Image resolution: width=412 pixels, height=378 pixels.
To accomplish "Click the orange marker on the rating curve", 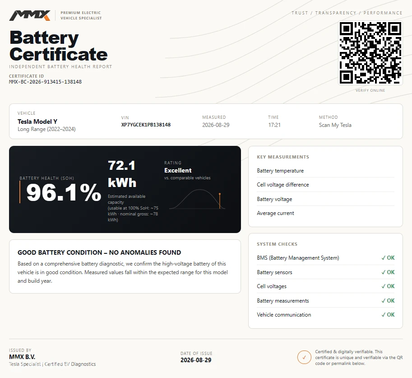I will [x=220, y=201].
